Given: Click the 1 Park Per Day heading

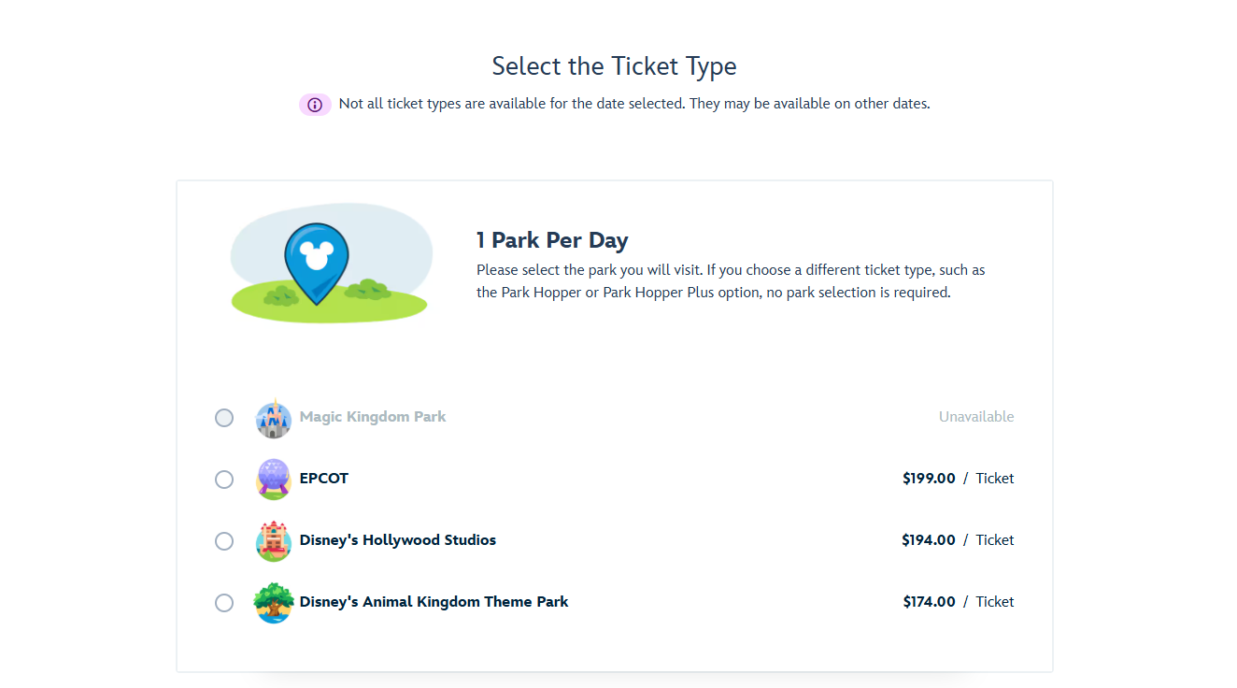Looking at the screenshot, I should coord(552,240).
